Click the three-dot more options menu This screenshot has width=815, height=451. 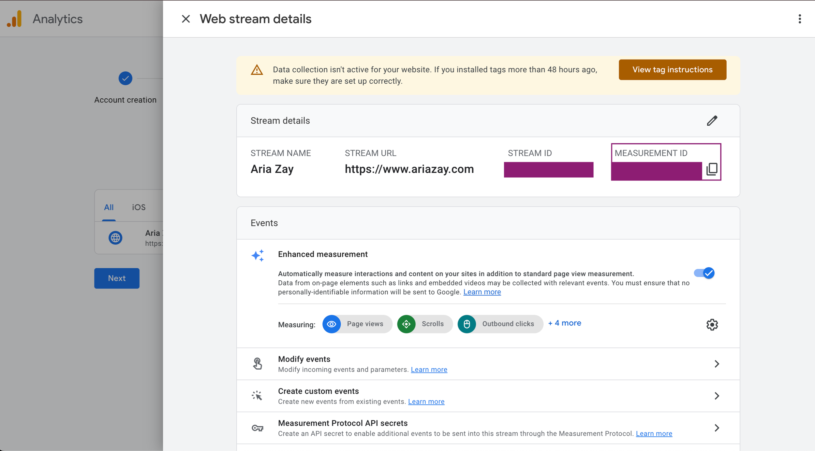pos(799,19)
